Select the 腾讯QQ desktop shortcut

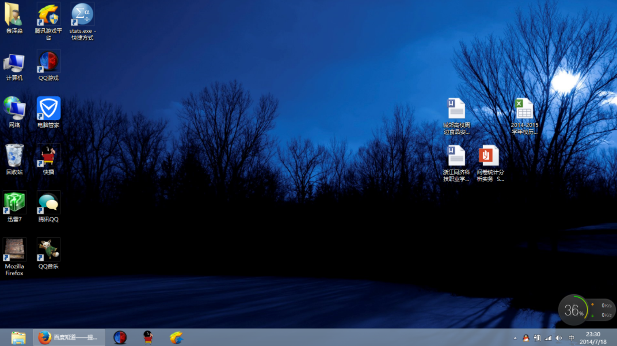pyautogui.click(x=48, y=203)
